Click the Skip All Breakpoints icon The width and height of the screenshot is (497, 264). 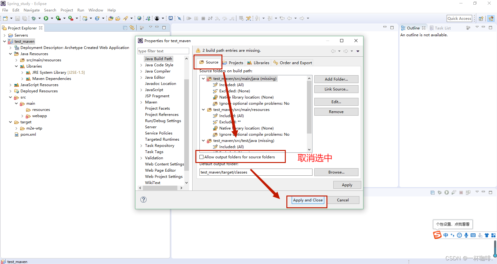180,18
